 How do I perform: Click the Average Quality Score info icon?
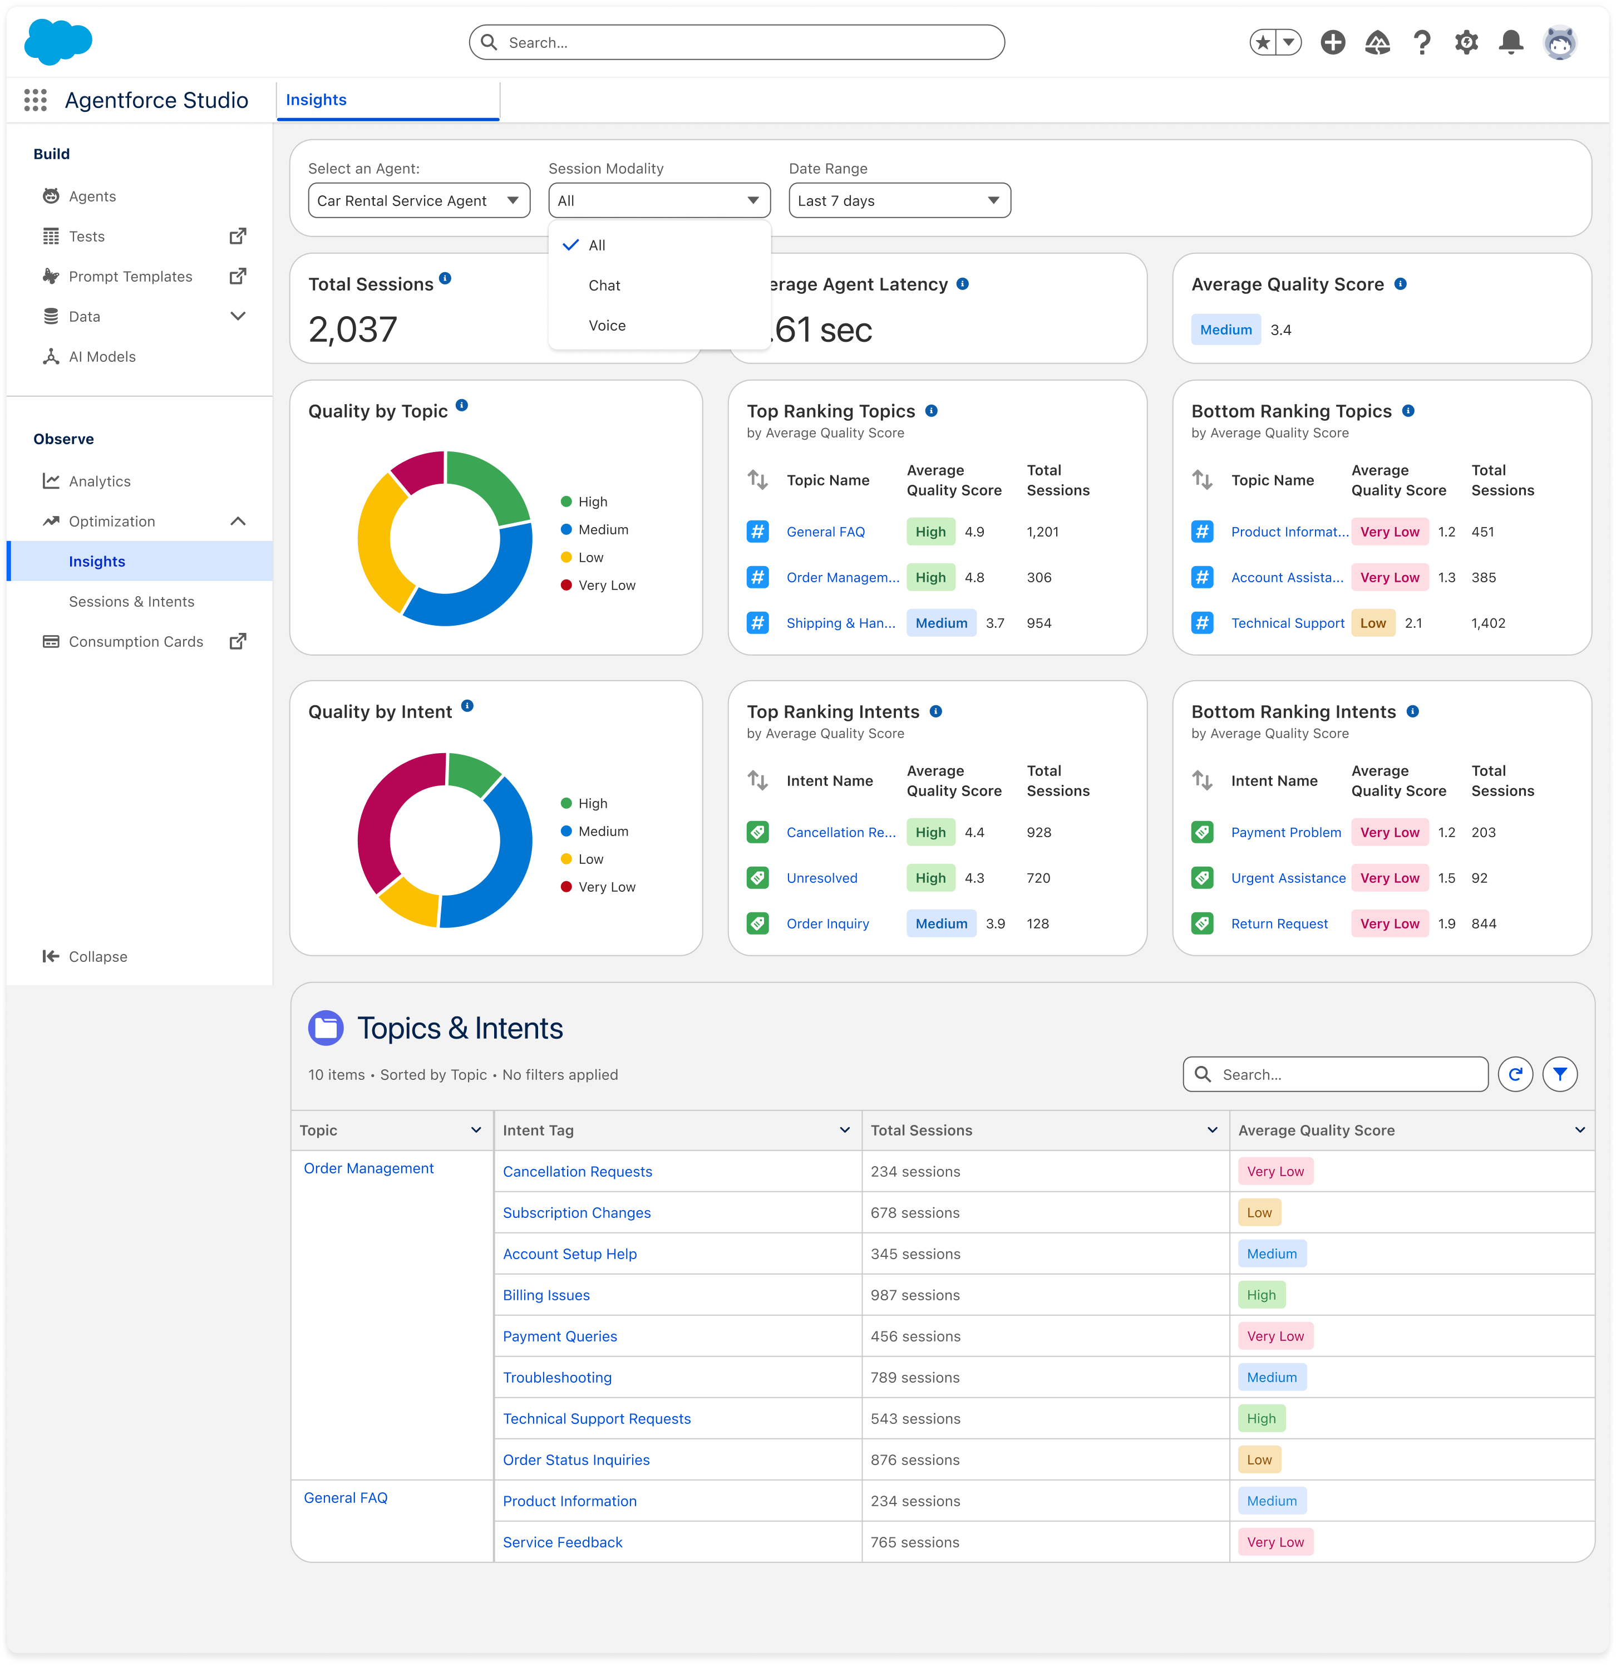1400,284
